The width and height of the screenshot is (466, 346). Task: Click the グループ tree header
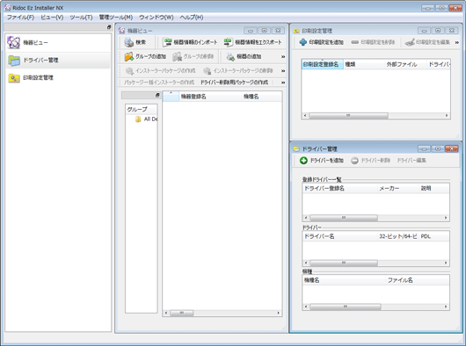142,110
